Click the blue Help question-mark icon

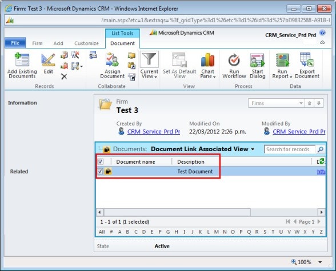pyautogui.click(x=322, y=33)
